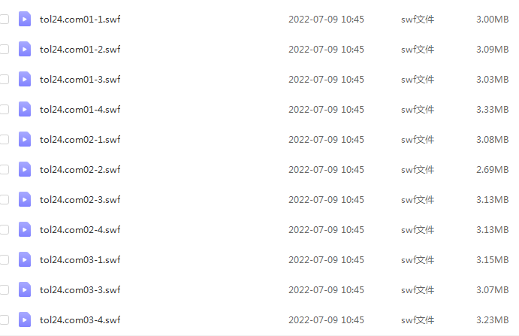Image resolution: width=519 pixels, height=336 pixels.
Task: Open file name tol24.com02-4.swf
Action: [x=80, y=229]
